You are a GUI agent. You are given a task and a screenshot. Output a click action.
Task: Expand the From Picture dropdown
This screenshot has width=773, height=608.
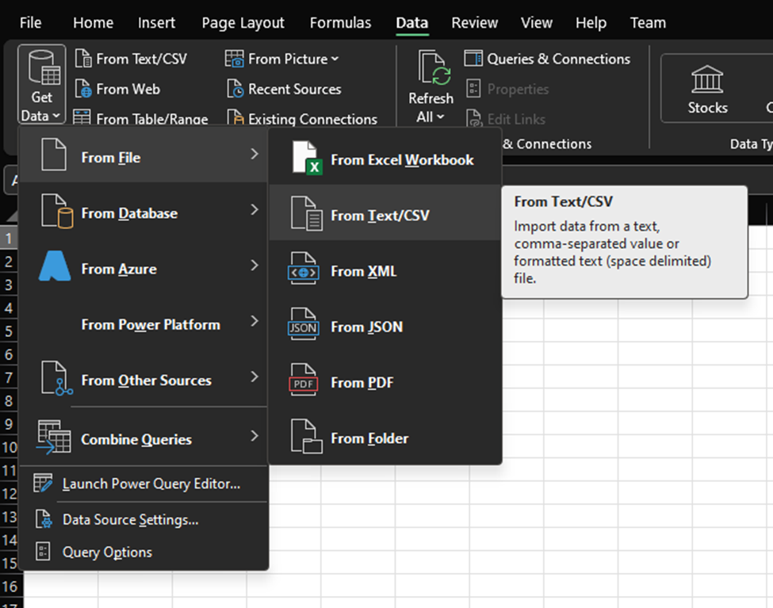(281, 59)
